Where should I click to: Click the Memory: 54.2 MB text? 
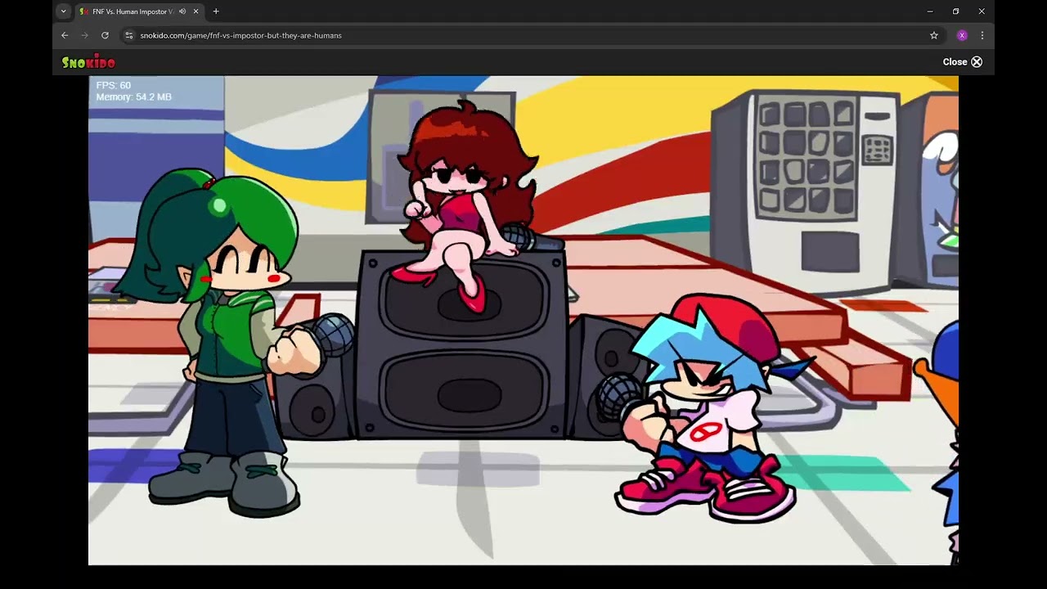[x=133, y=97]
